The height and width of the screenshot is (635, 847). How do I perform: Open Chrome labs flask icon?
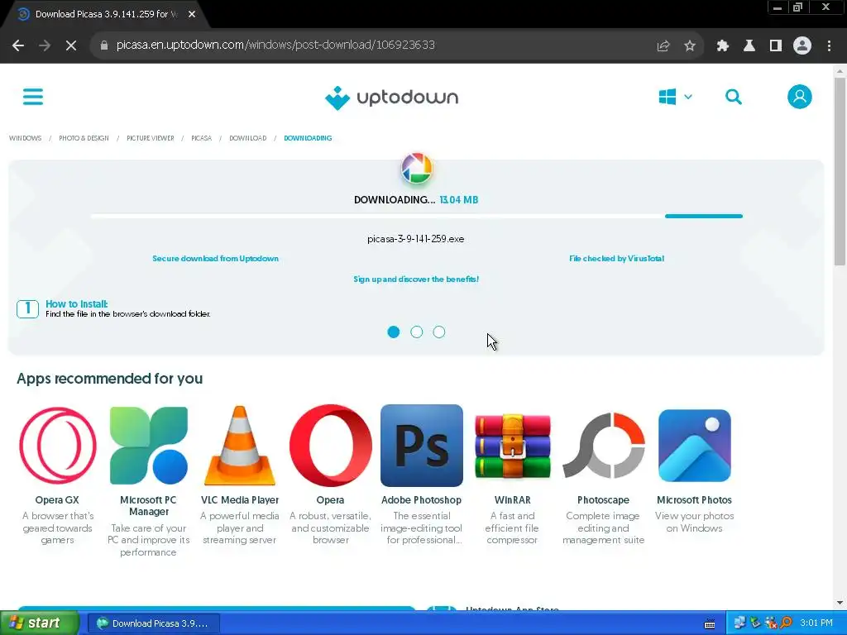749,45
